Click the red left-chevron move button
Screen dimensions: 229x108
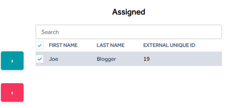pyautogui.click(x=12, y=93)
